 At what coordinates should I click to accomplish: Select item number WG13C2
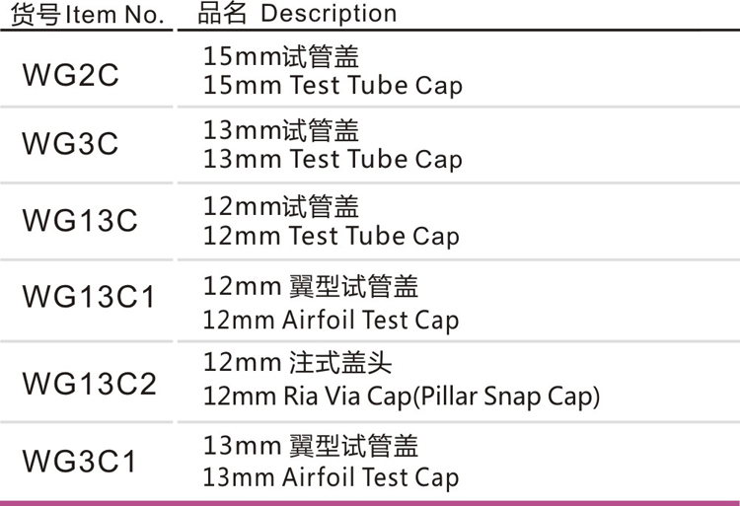tap(89, 383)
